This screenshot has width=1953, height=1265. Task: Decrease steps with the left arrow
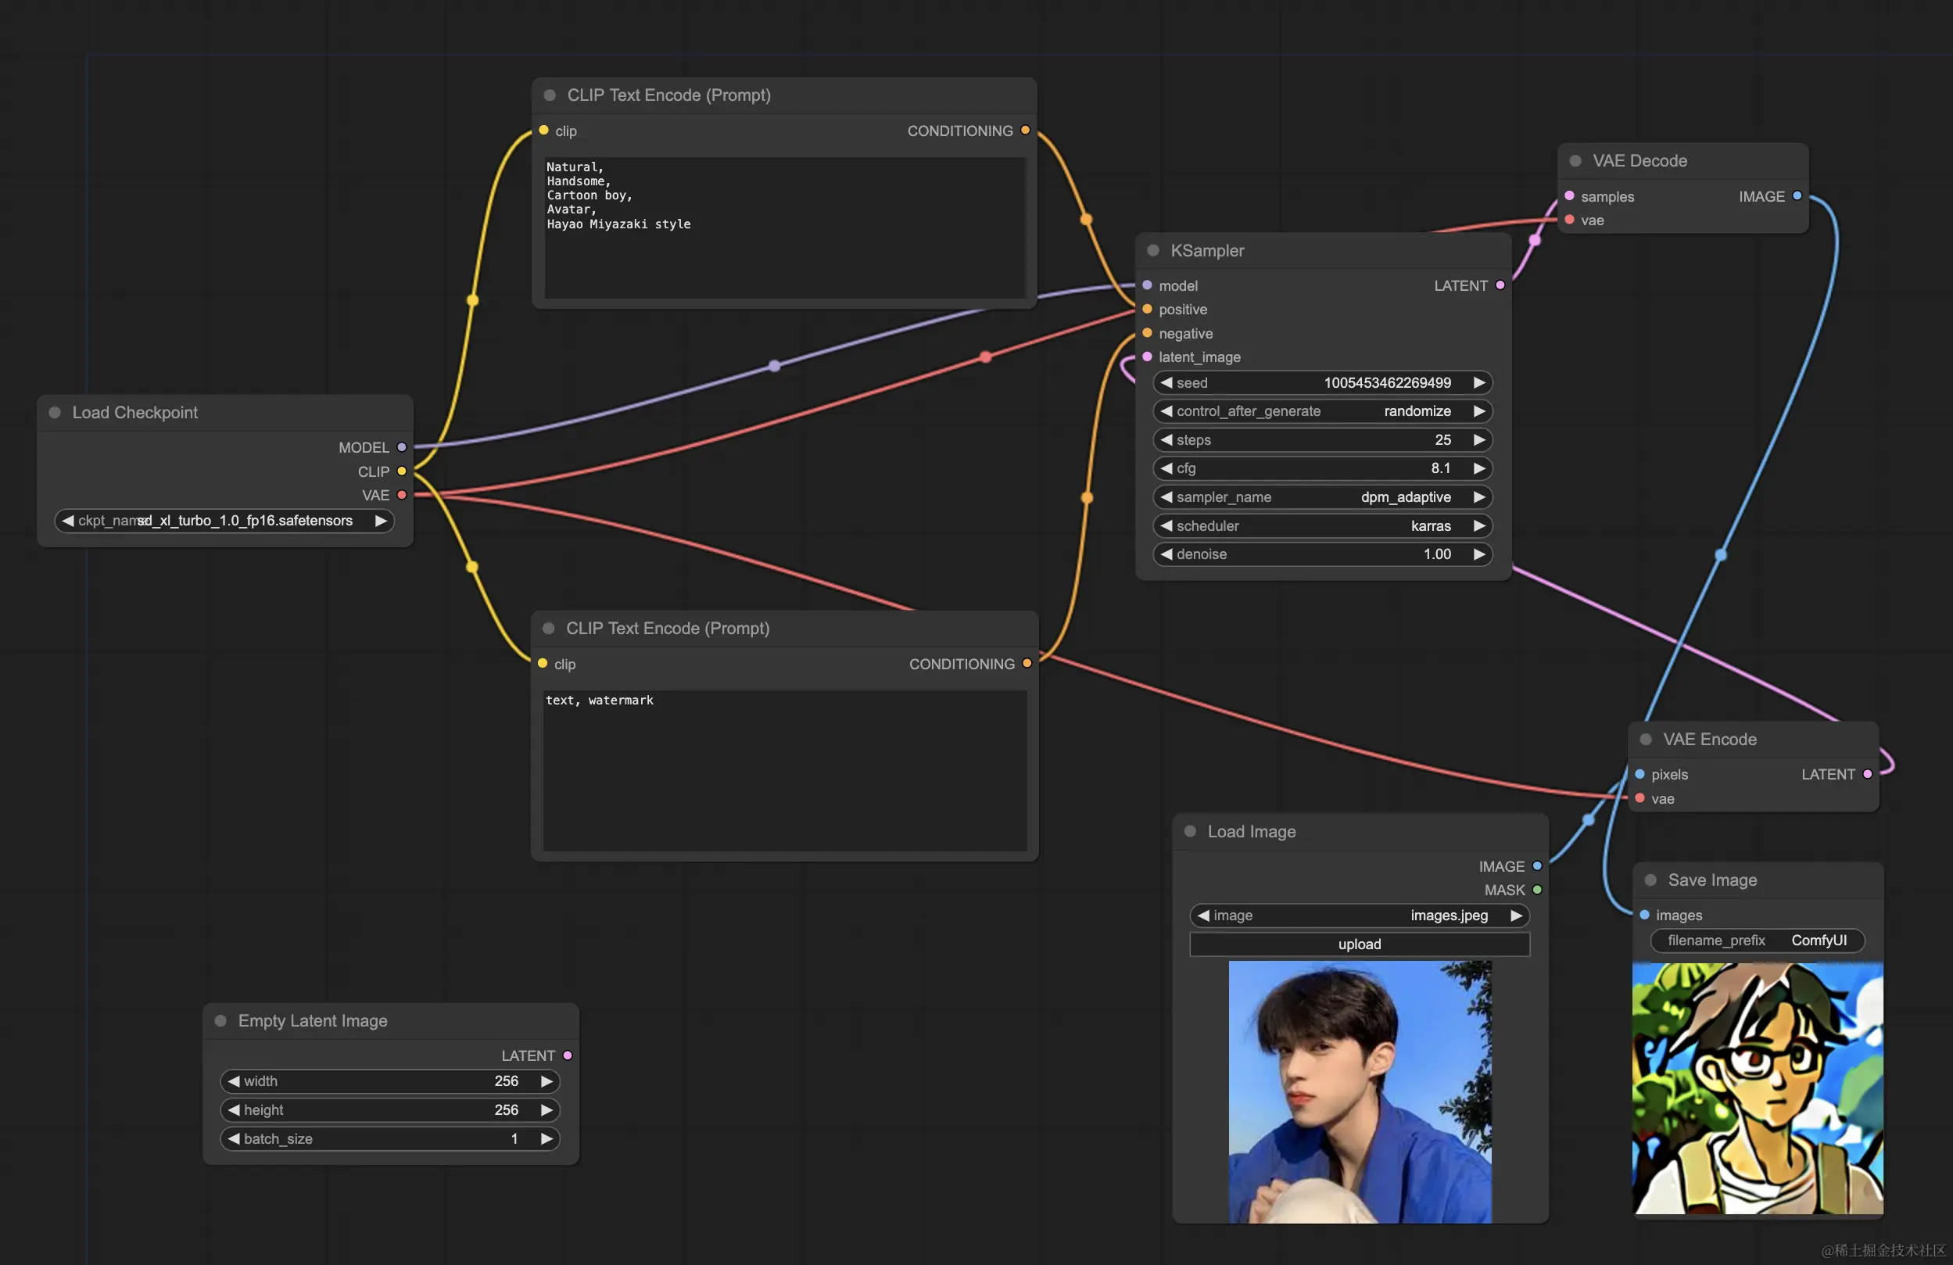coord(1166,439)
